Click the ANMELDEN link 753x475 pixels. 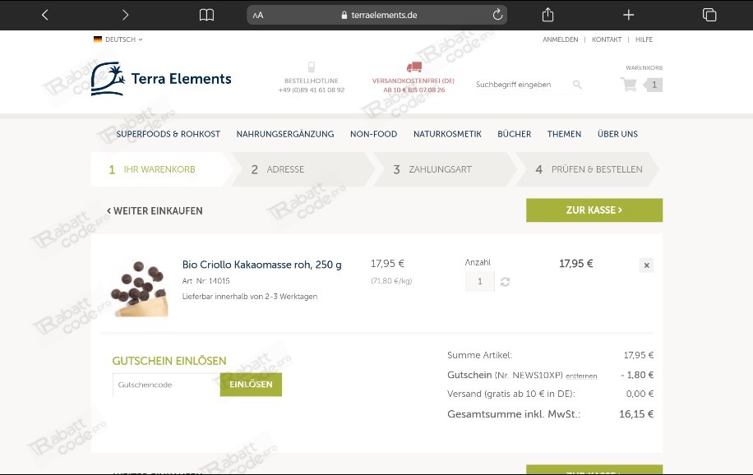(560, 39)
